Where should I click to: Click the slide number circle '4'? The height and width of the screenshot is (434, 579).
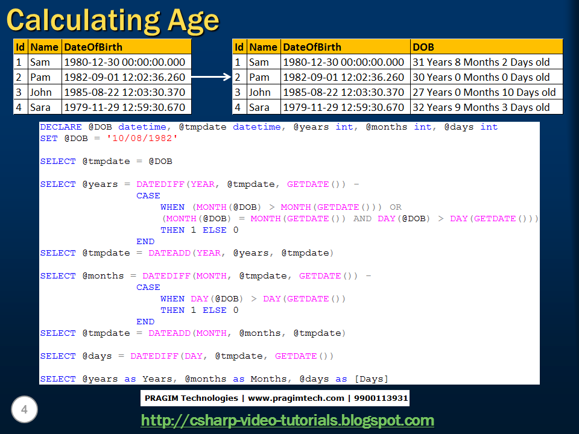click(x=24, y=409)
